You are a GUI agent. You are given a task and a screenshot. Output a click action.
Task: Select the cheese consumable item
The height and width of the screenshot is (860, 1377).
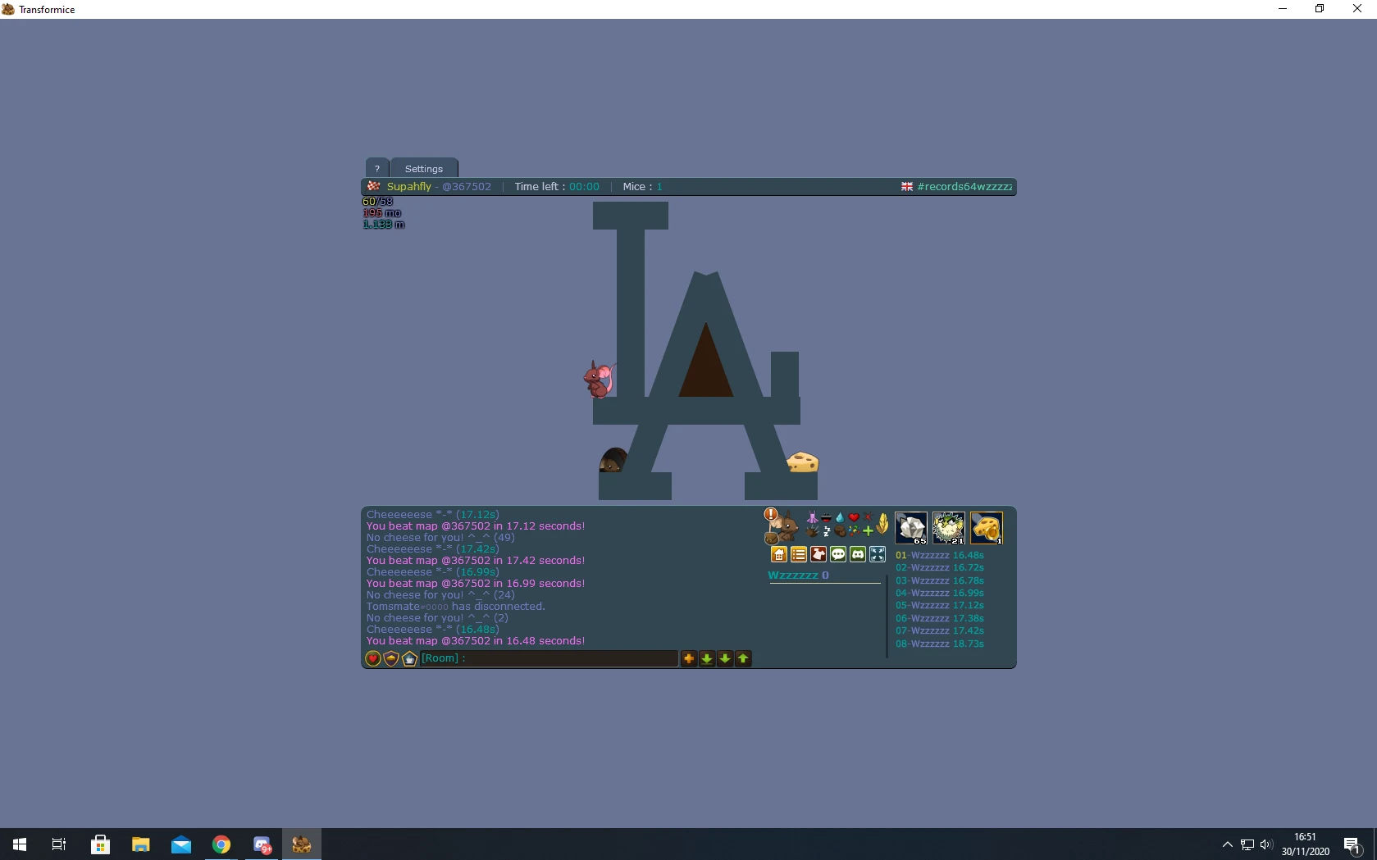click(x=986, y=528)
